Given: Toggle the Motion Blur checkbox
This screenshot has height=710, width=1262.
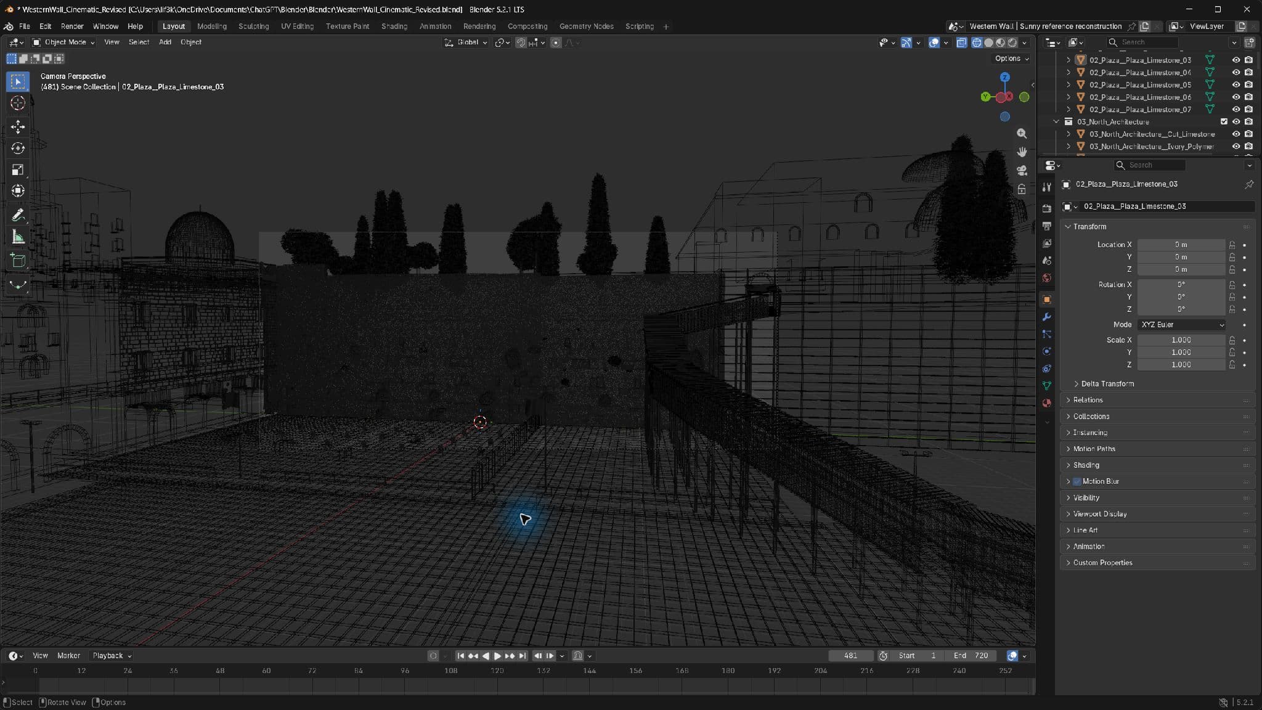Looking at the screenshot, I should (1077, 481).
